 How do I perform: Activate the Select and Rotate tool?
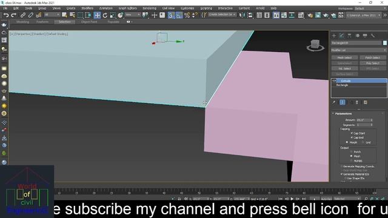click(x=105, y=15)
